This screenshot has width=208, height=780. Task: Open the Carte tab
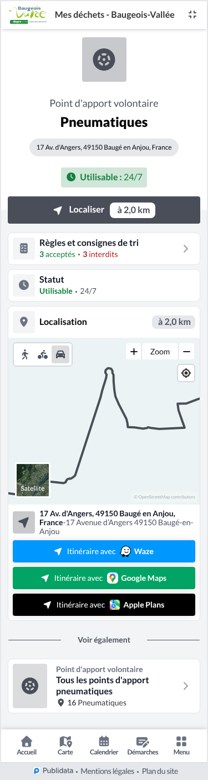coord(65,746)
